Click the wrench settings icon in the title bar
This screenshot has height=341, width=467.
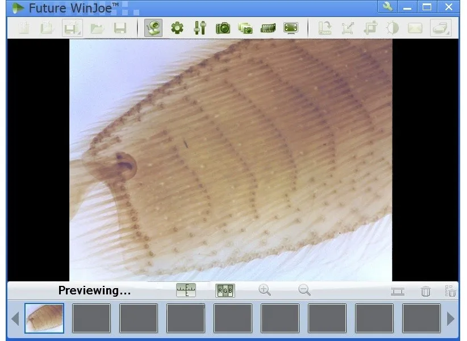point(388,7)
